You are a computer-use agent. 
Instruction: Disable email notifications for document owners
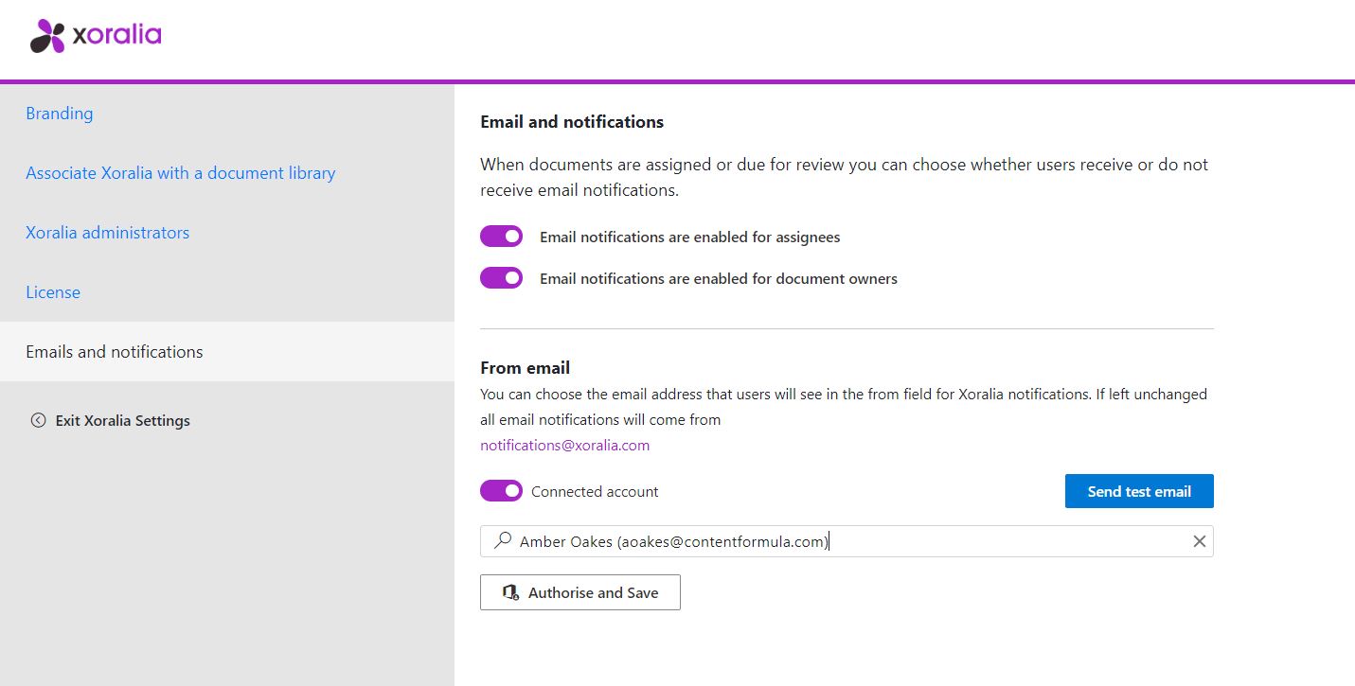pos(501,278)
